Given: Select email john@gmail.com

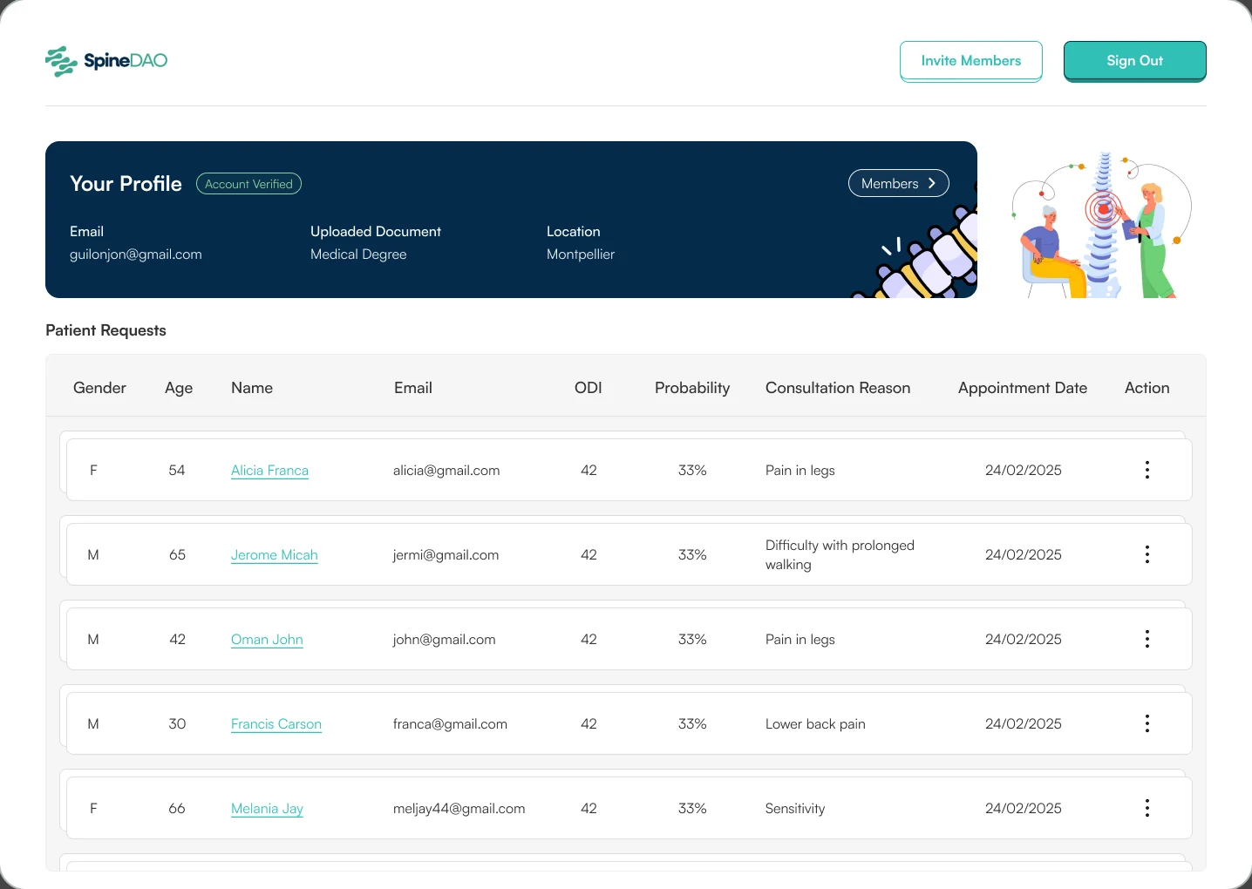Looking at the screenshot, I should [444, 640].
